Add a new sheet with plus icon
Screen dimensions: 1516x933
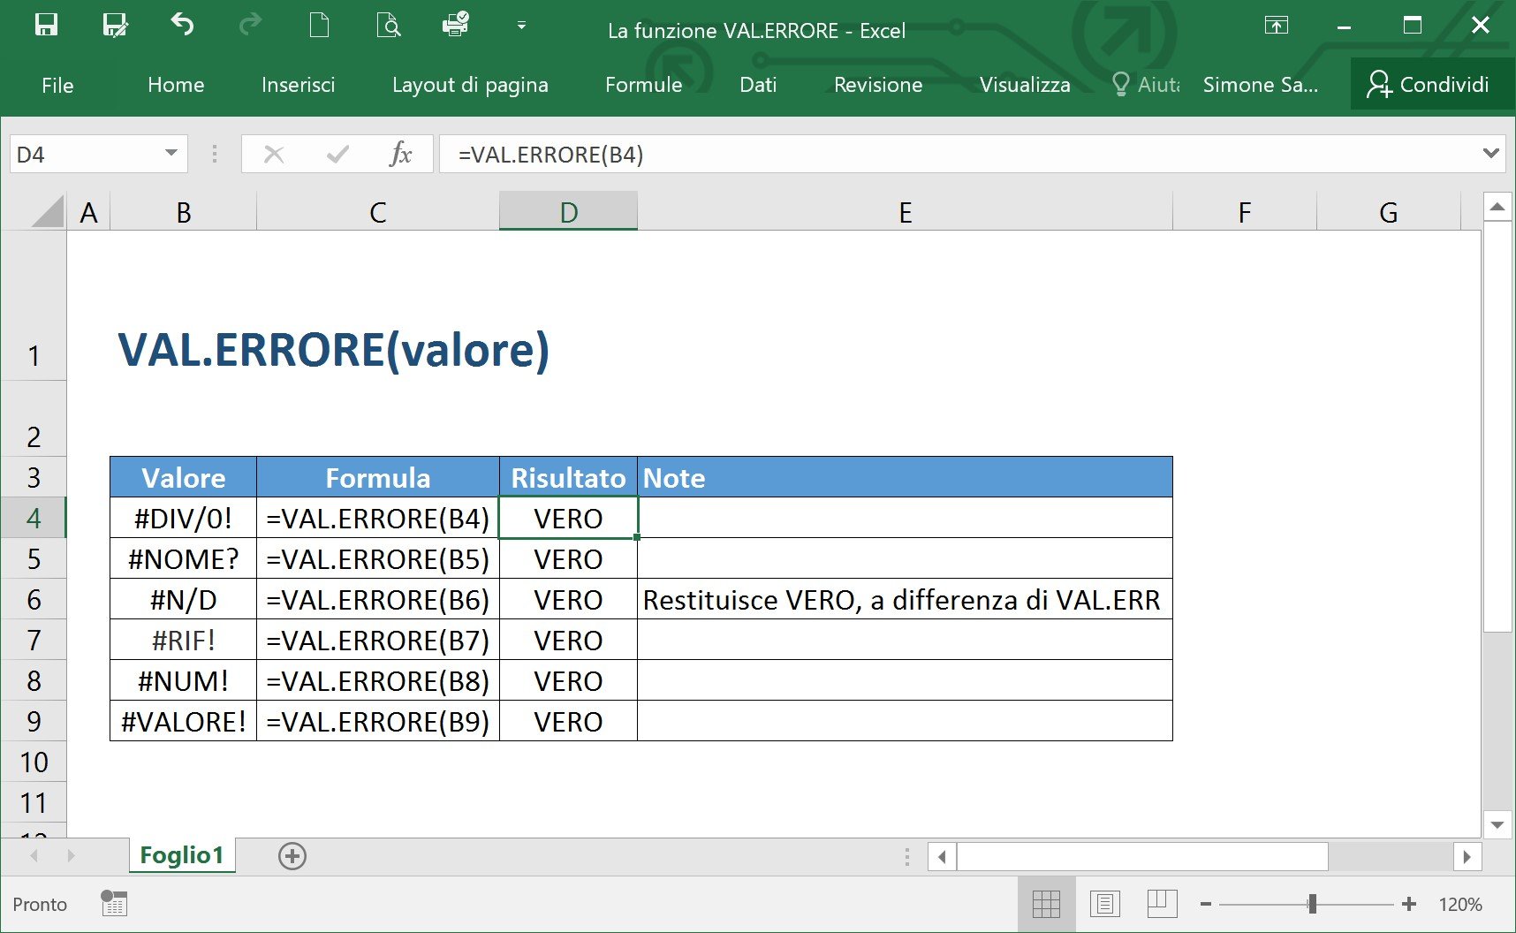point(292,855)
